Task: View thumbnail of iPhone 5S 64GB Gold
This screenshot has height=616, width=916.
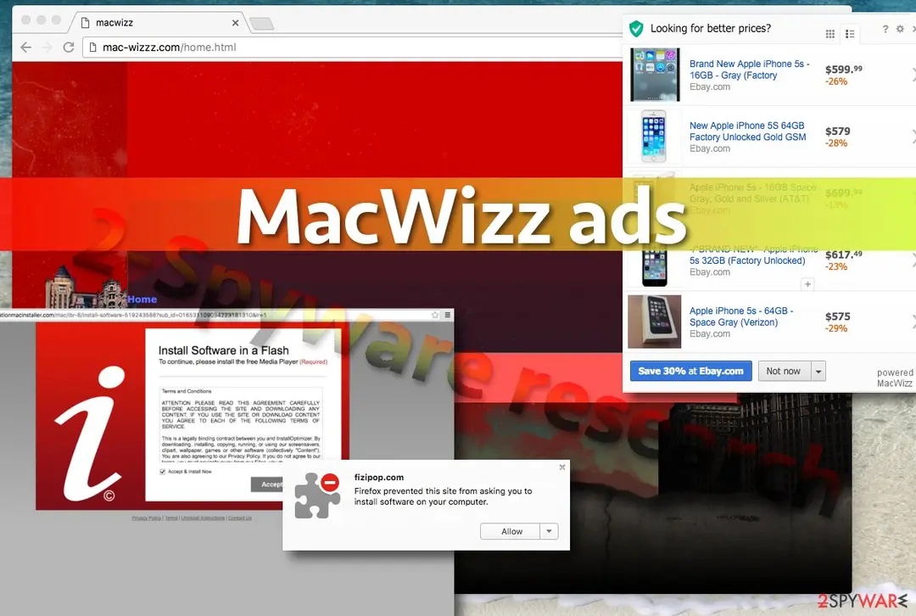Action: (x=654, y=136)
